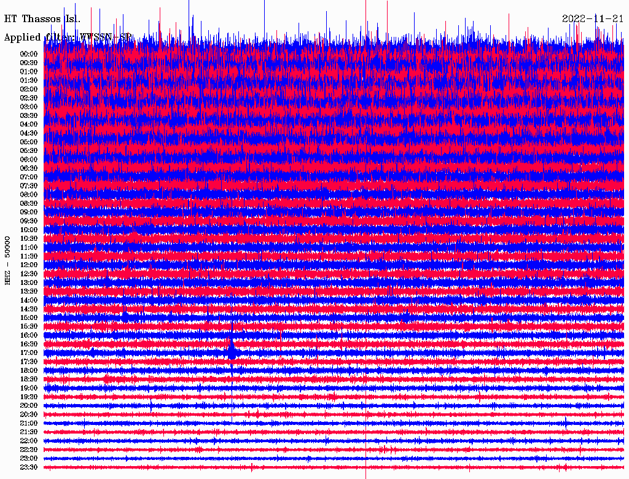This screenshot has height=479, width=629.
Task: Select the 12:30 time label
Action: [x=29, y=274]
